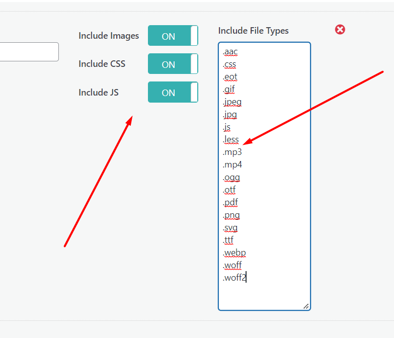
Task: Turn off the Include CSS switch
Action: coord(173,63)
